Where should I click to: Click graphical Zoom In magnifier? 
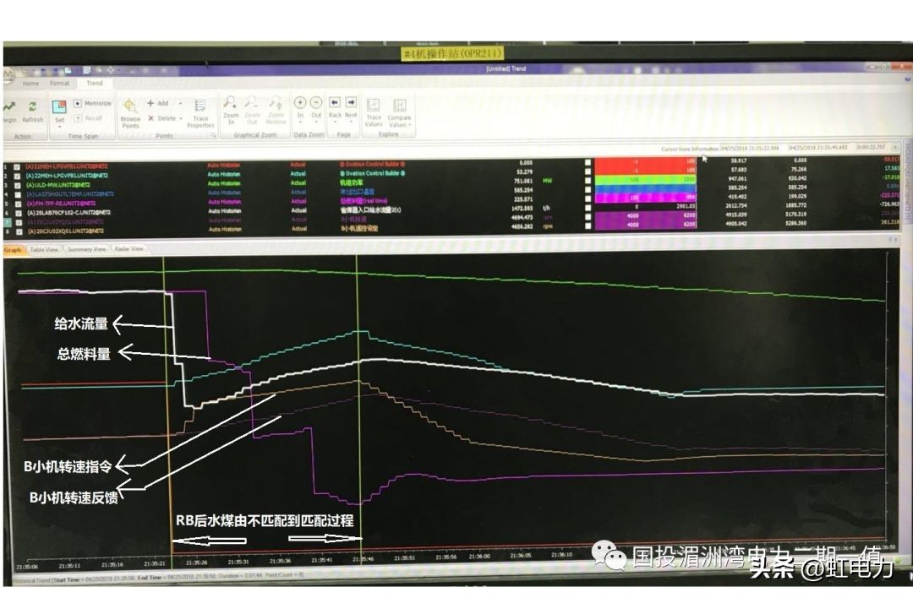[x=231, y=110]
